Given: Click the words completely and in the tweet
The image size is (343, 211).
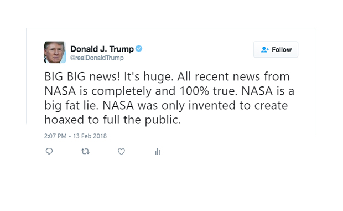Looking at the screenshot, I should [133, 91].
